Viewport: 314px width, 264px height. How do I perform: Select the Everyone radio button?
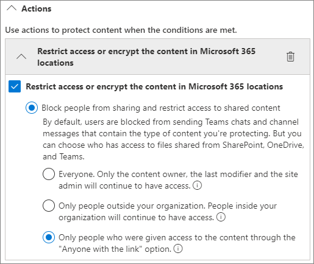49,174
